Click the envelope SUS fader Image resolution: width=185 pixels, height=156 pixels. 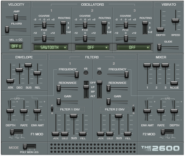[28, 65]
